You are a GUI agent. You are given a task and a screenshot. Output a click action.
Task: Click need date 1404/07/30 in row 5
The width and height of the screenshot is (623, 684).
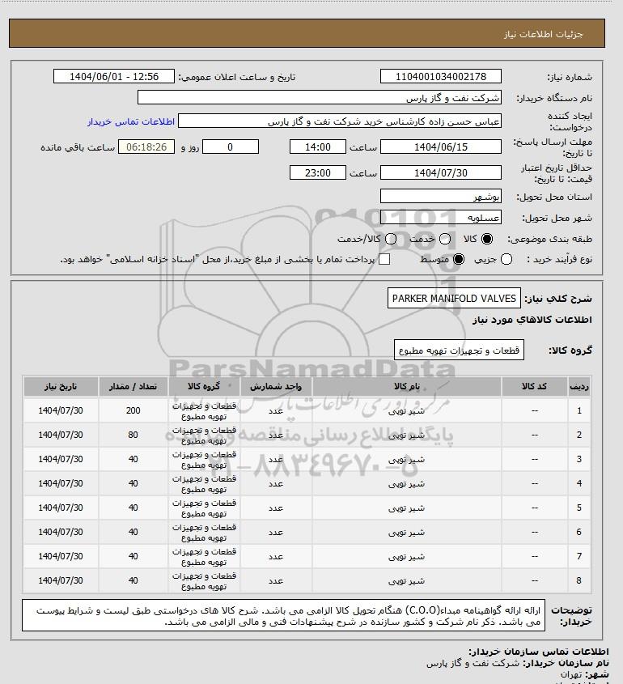[x=61, y=508]
